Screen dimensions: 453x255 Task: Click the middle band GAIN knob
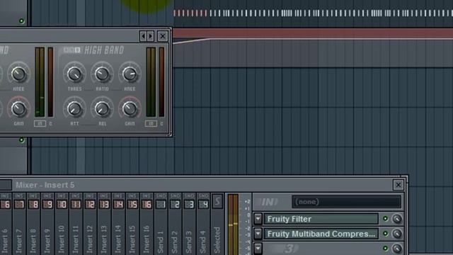(x=18, y=108)
